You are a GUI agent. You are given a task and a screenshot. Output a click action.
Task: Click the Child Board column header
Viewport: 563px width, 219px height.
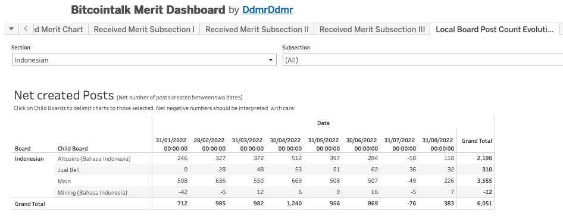(73, 148)
